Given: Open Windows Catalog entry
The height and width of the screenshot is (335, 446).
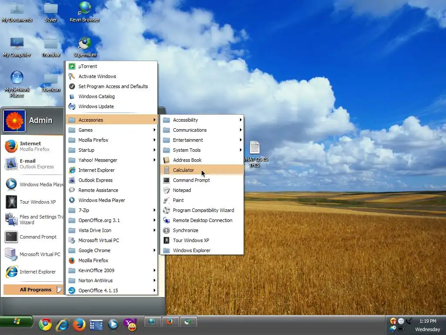Looking at the screenshot, I should 112,96.
